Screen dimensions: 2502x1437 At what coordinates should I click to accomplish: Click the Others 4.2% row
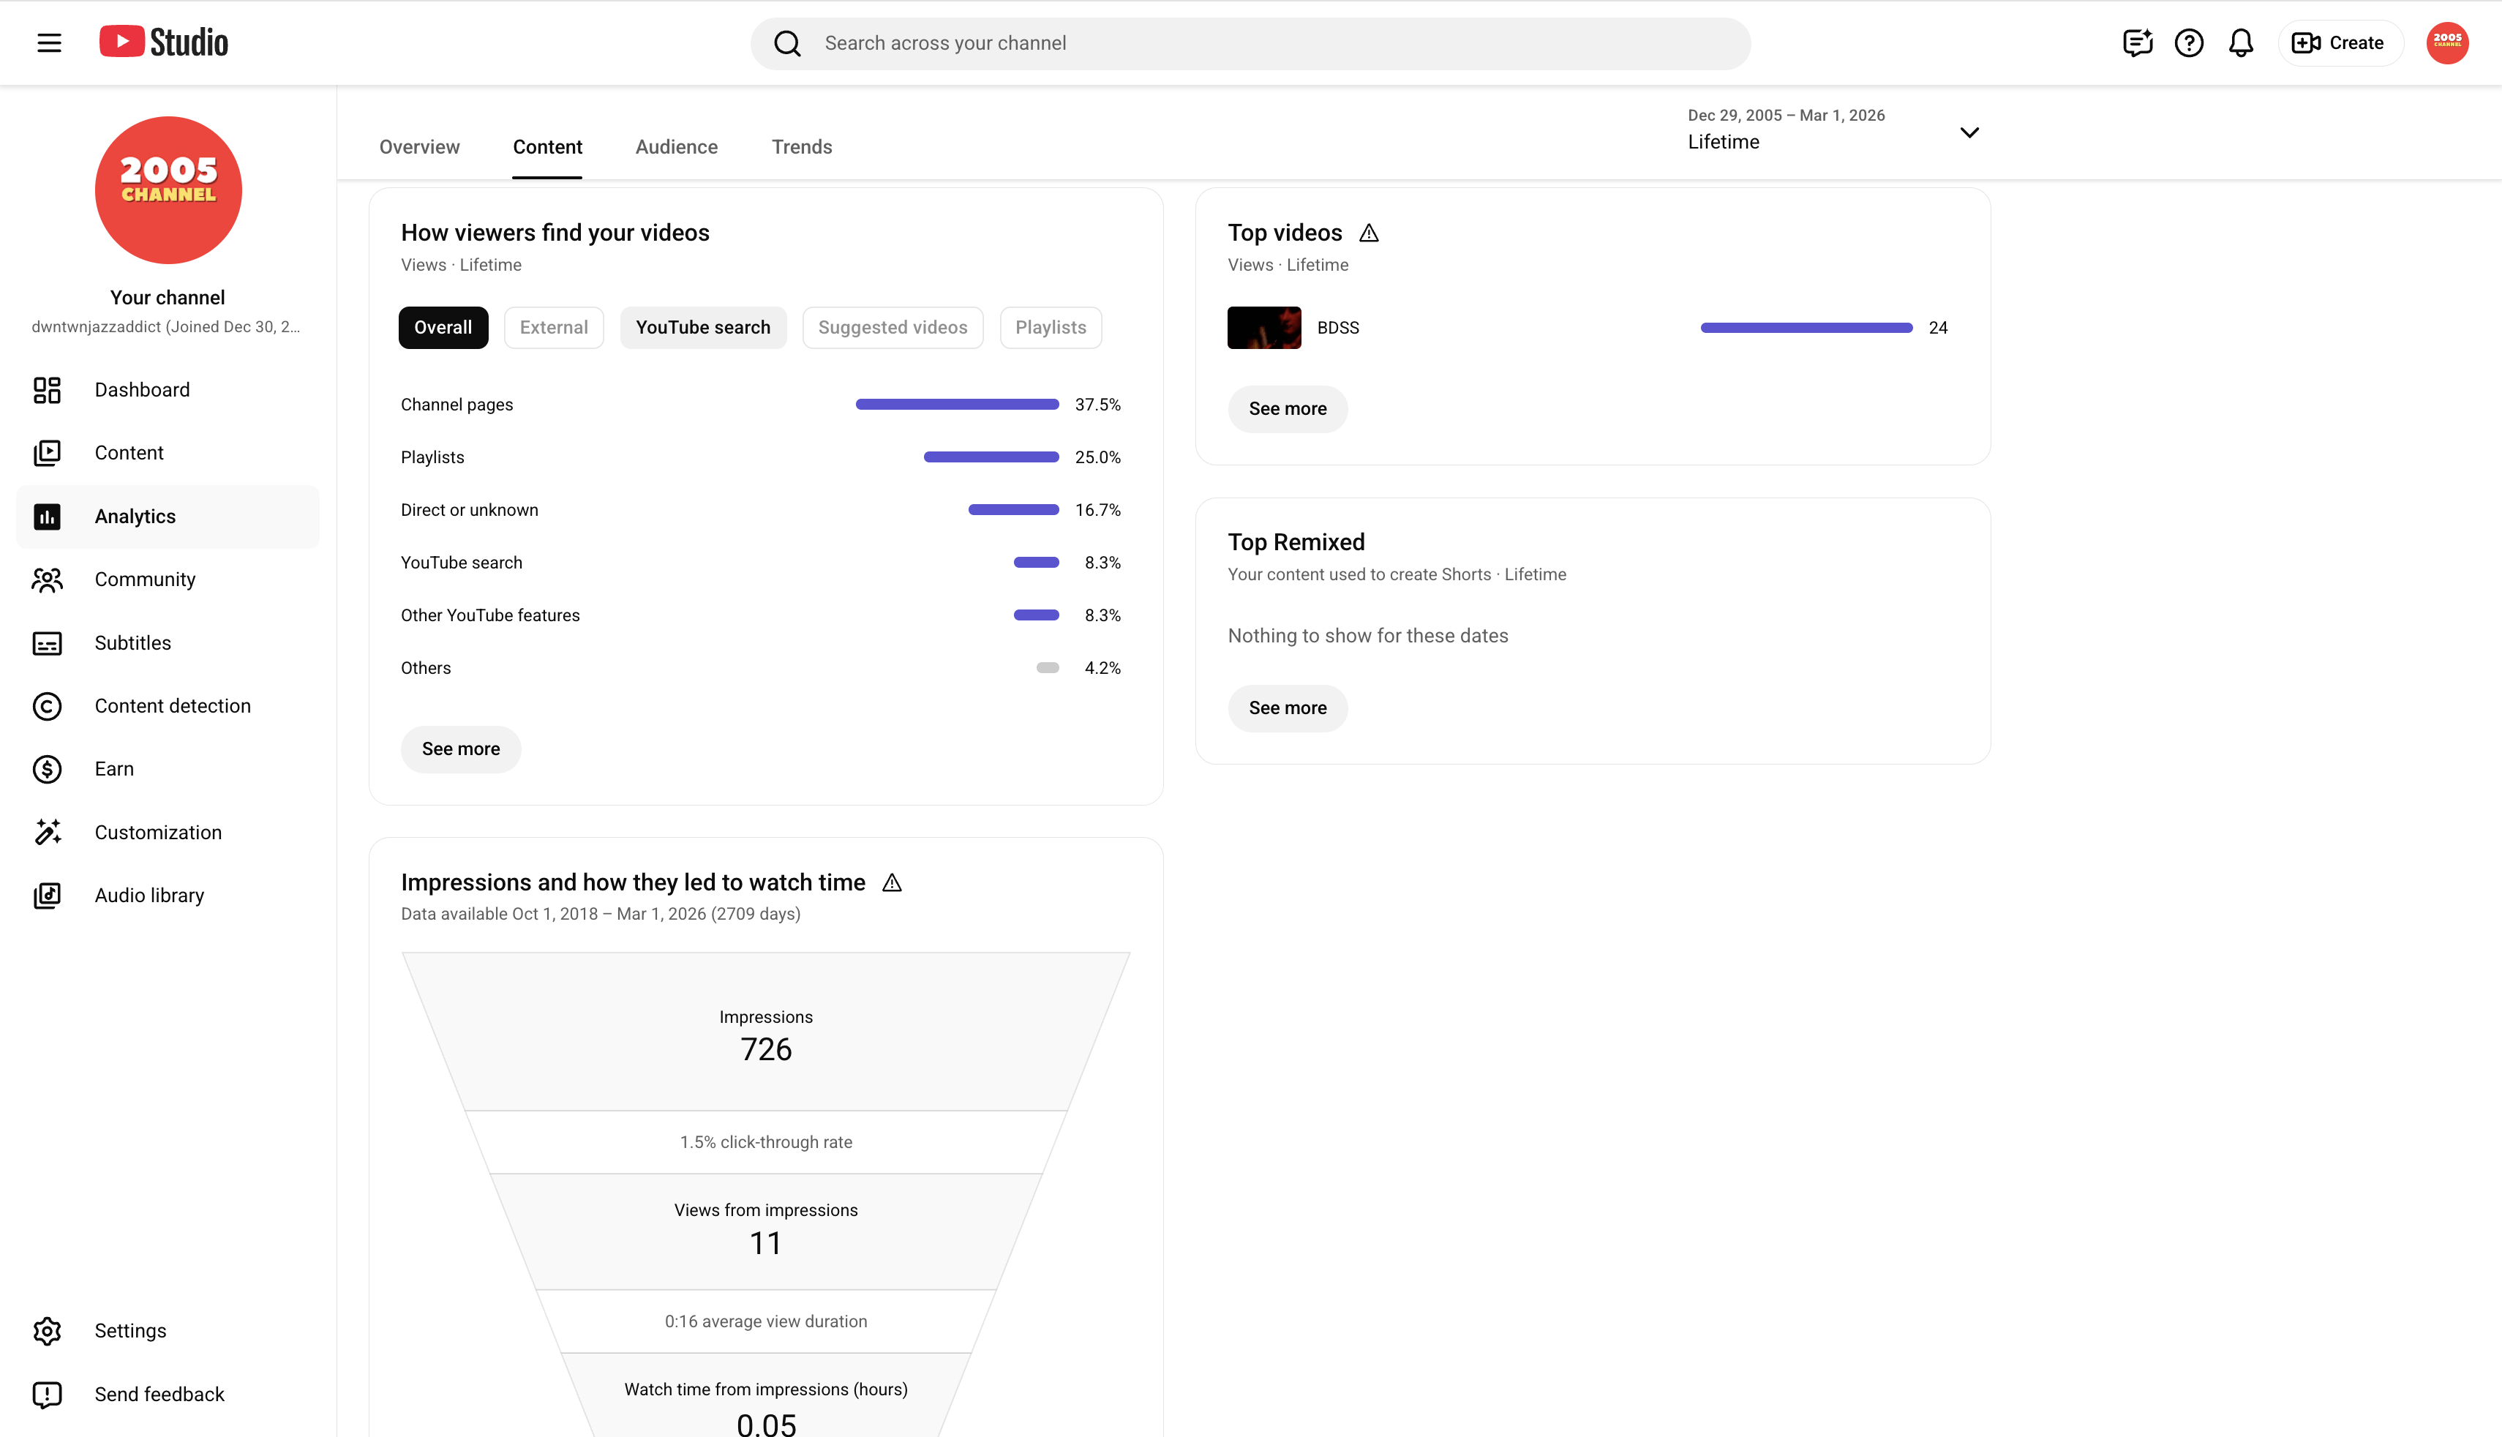pyautogui.click(x=761, y=668)
